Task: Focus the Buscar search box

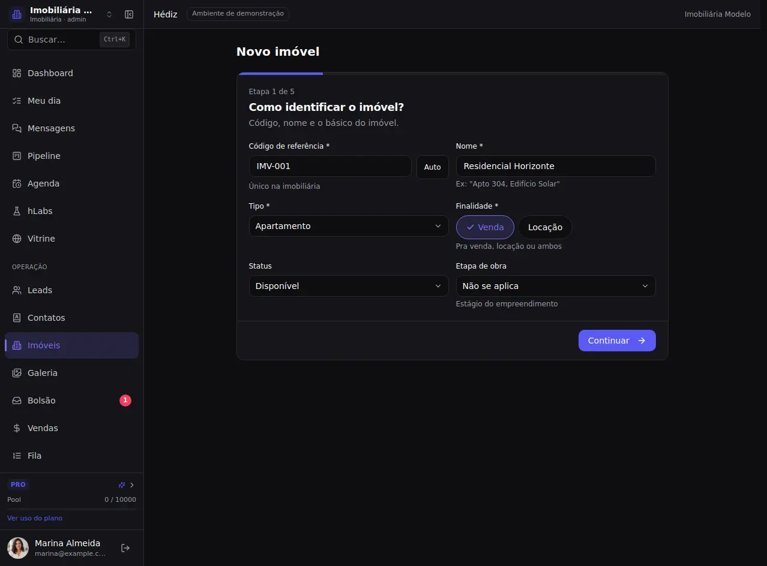Action: (x=72, y=40)
